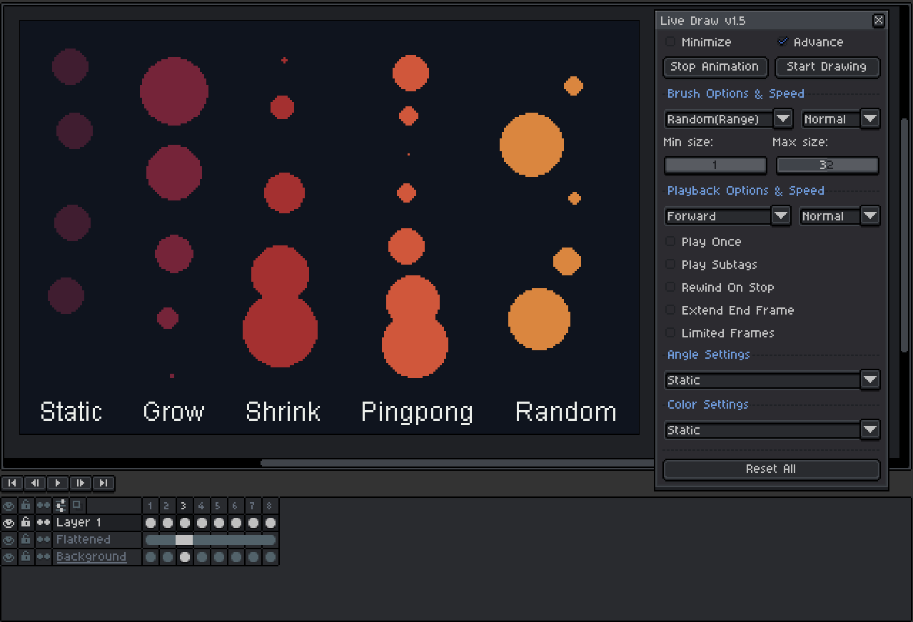Toggle the Flattened layer's padlock
The height and width of the screenshot is (622, 913).
(26, 540)
